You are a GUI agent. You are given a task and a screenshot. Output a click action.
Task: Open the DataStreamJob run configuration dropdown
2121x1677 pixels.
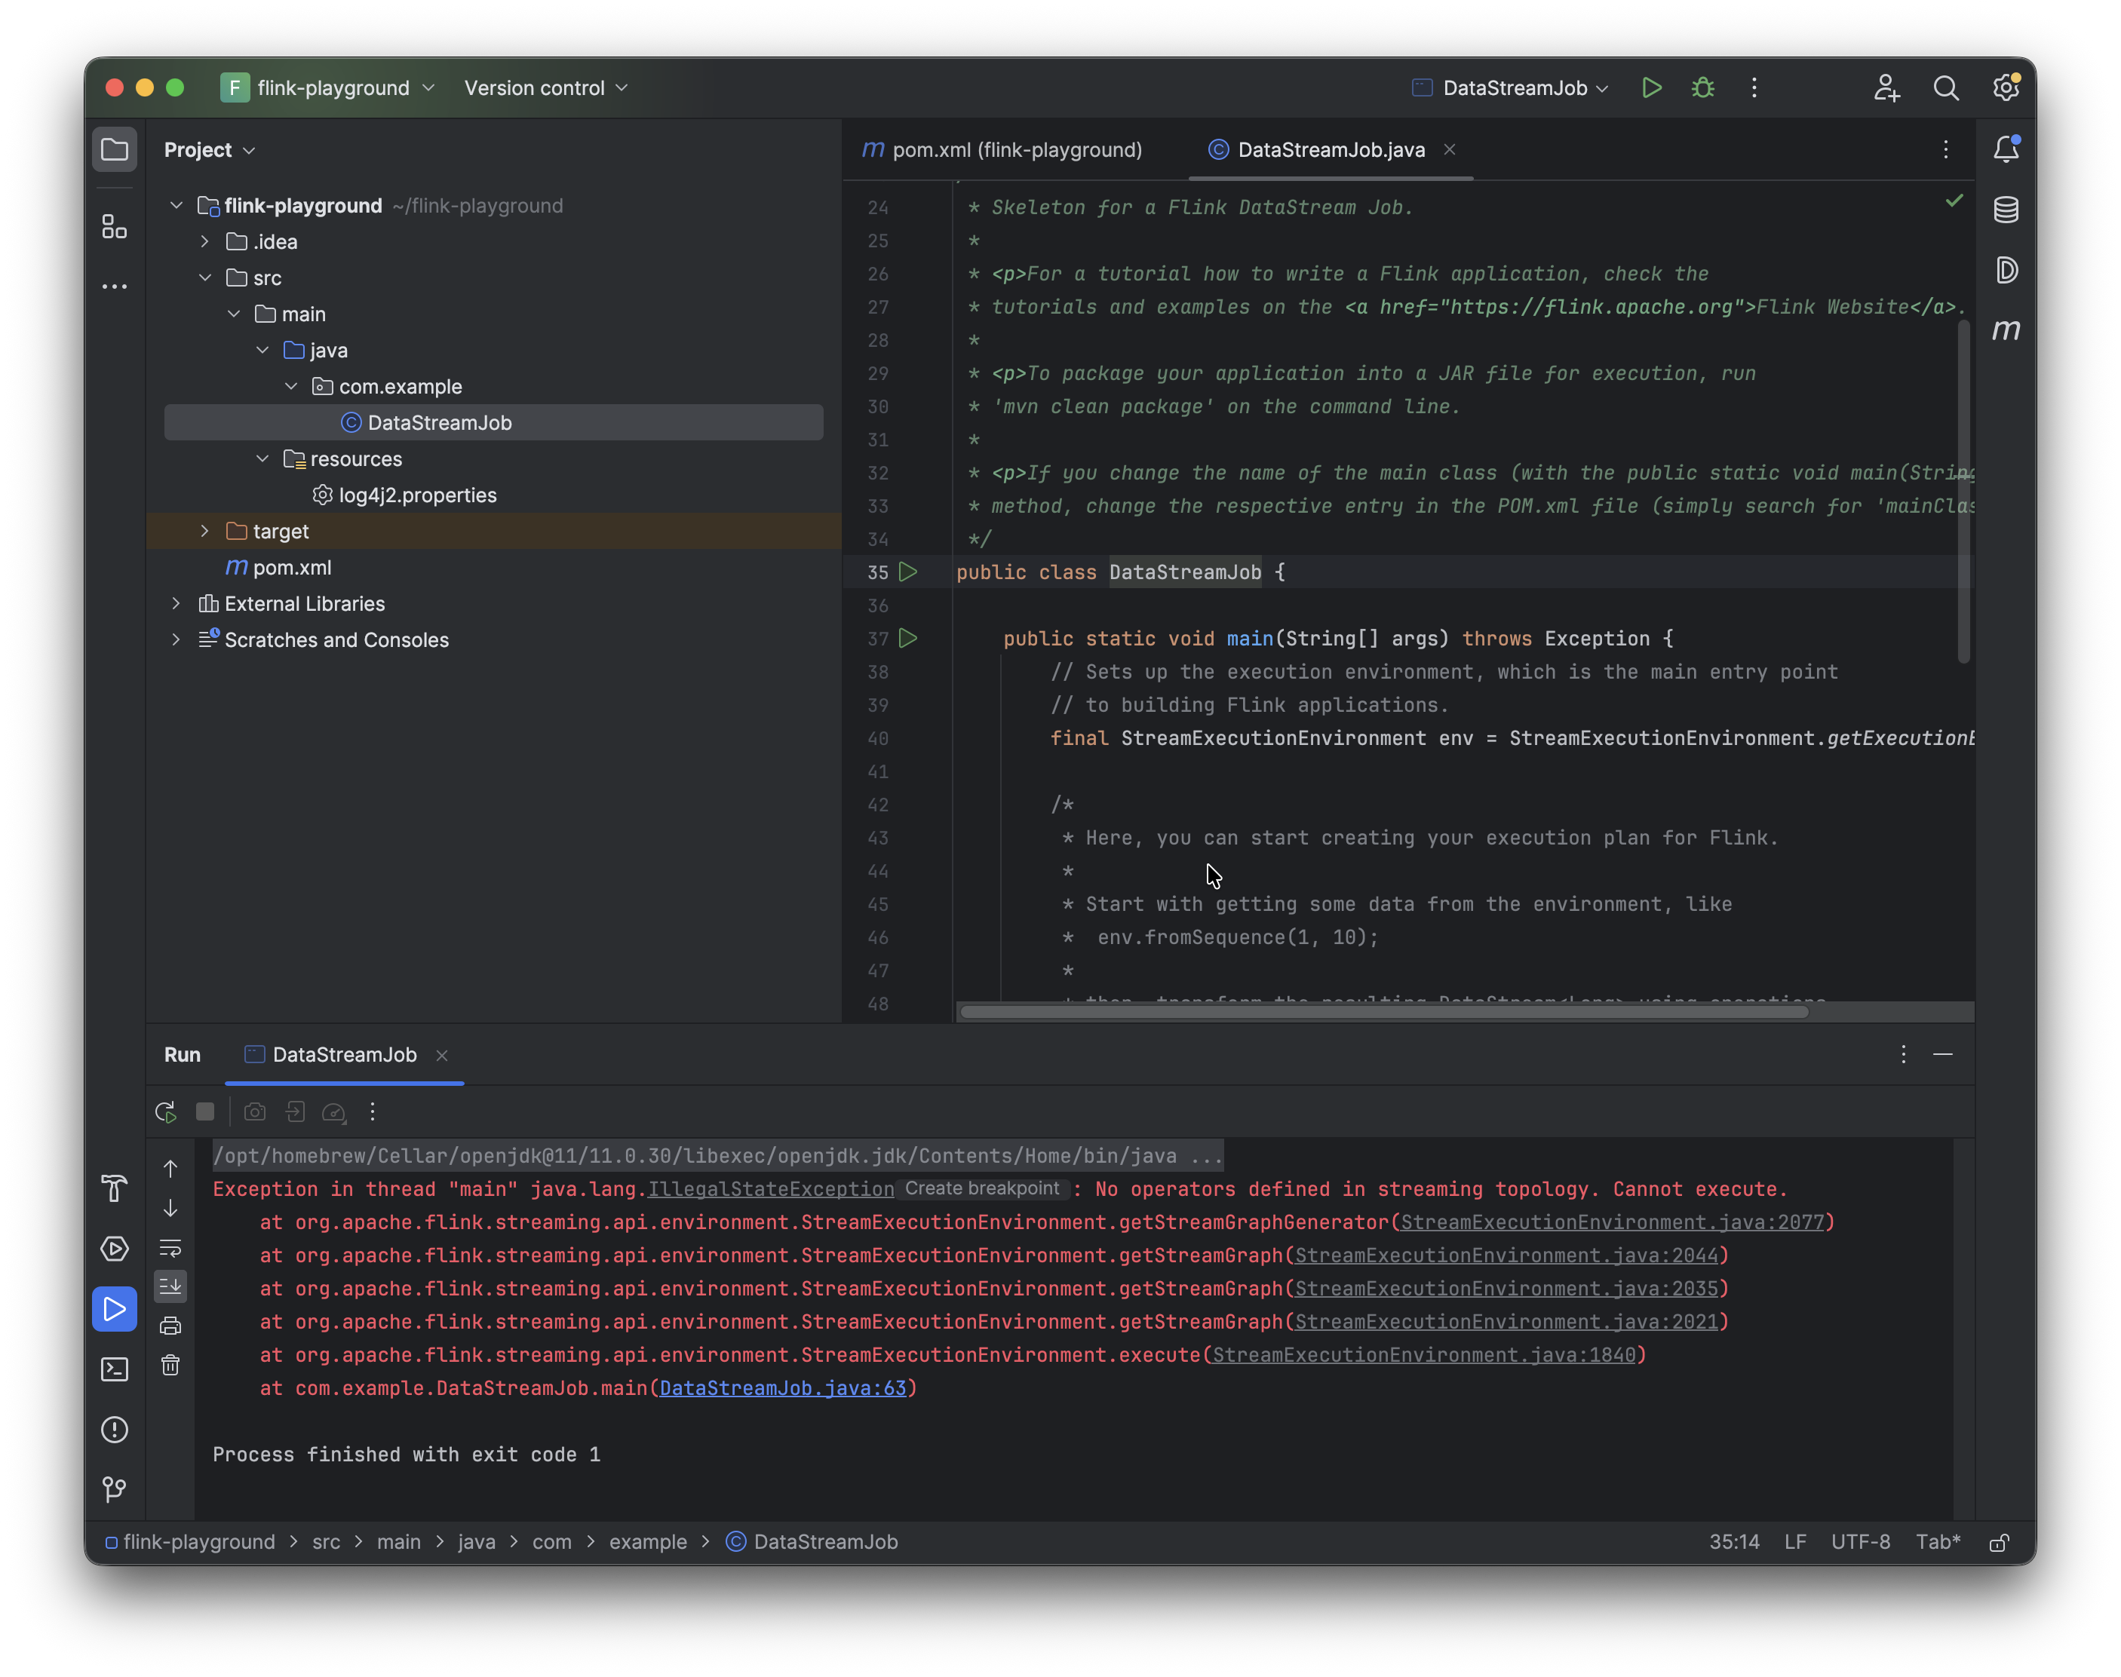pyautogui.click(x=1510, y=88)
